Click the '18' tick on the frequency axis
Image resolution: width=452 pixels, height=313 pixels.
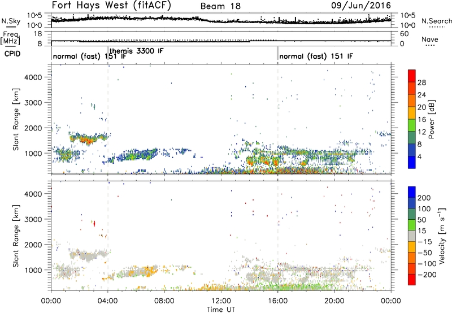tap(38, 34)
